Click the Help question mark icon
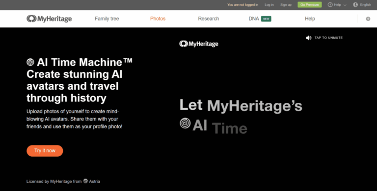 point(330,5)
